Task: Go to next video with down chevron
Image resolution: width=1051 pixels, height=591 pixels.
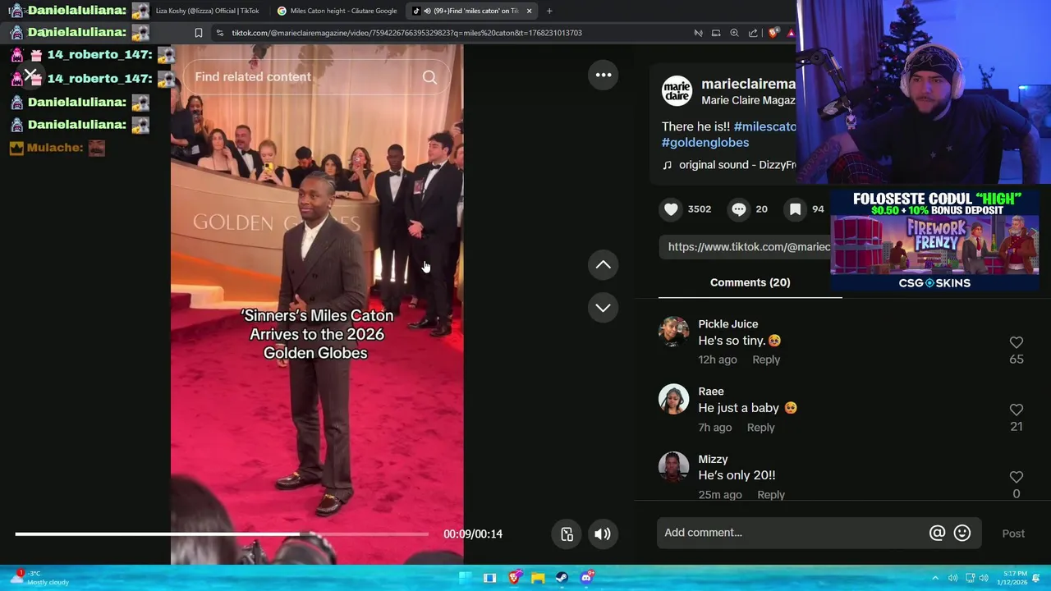Action: [x=603, y=307]
